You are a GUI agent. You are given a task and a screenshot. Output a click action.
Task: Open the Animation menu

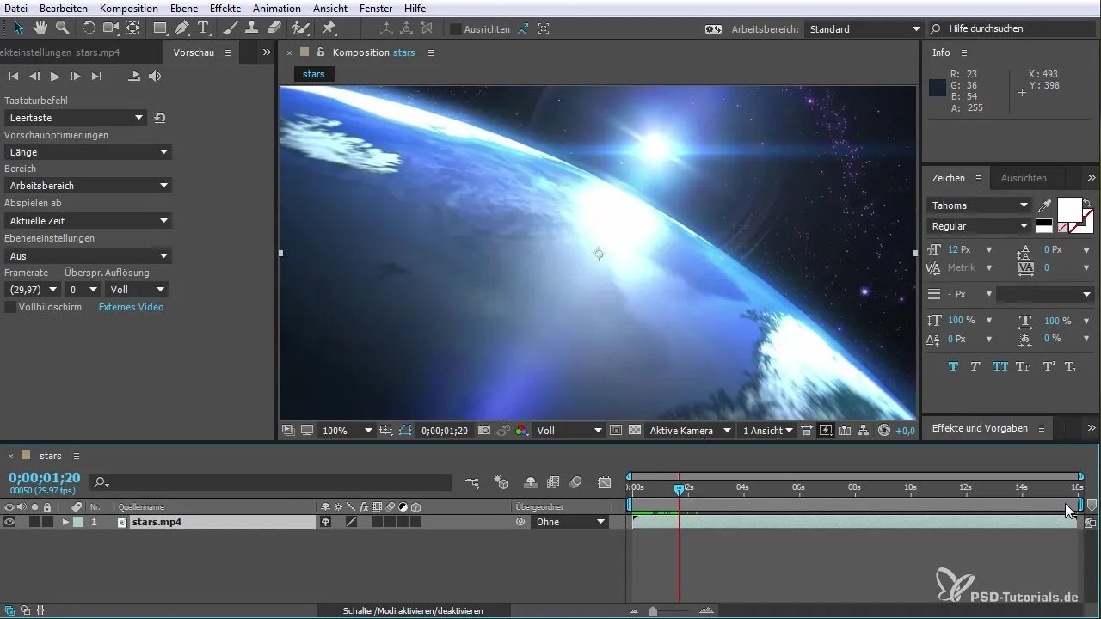[277, 8]
